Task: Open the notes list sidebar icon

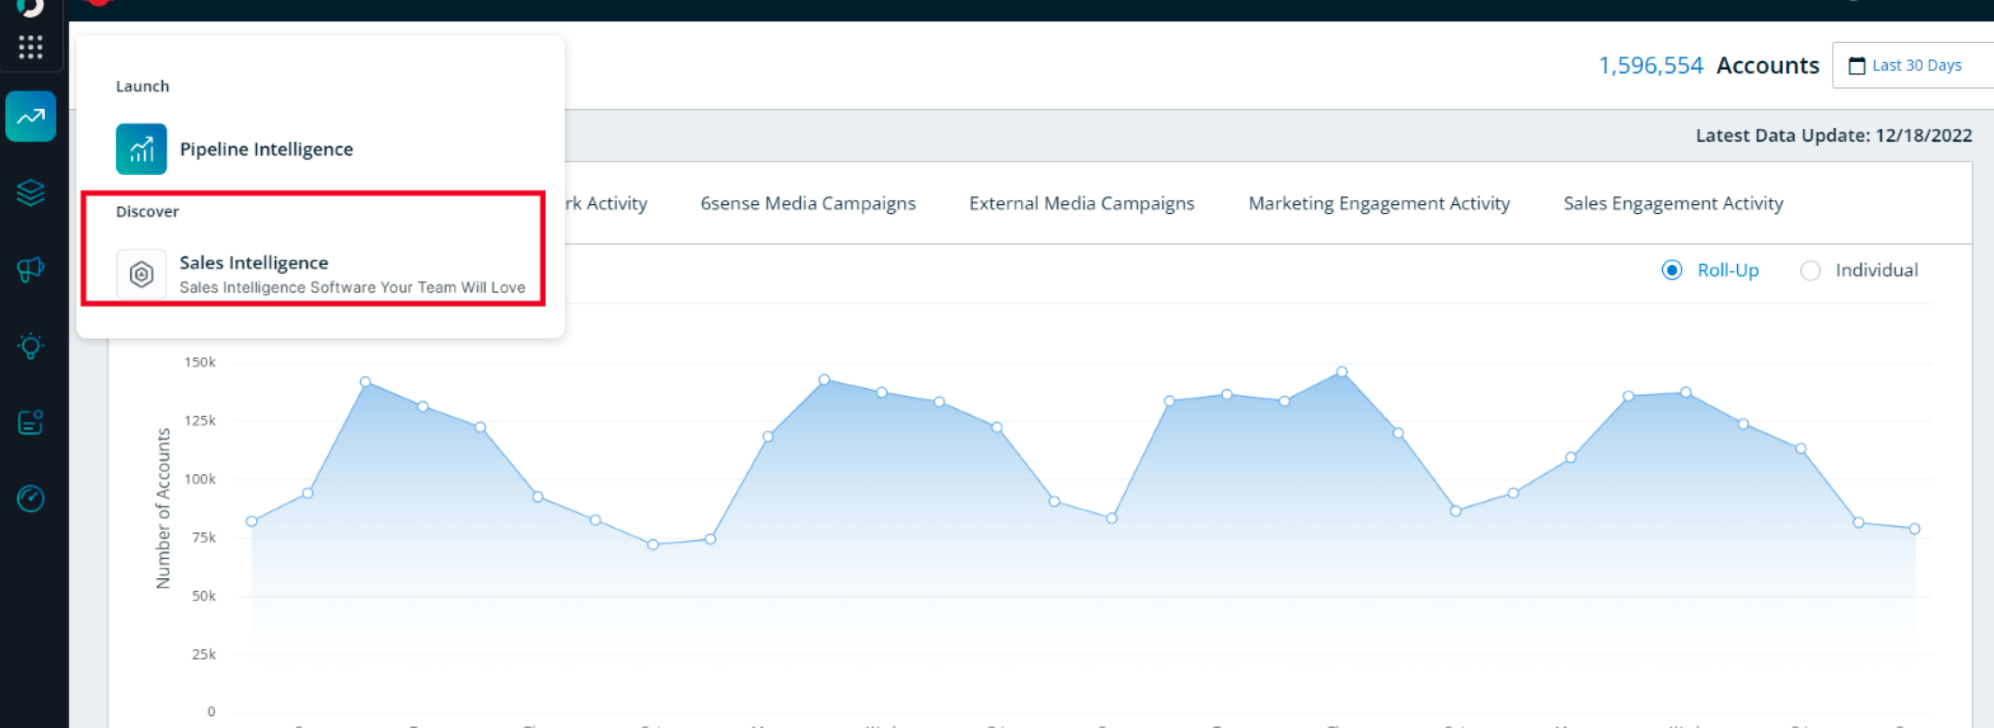Action: coord(31,422)
